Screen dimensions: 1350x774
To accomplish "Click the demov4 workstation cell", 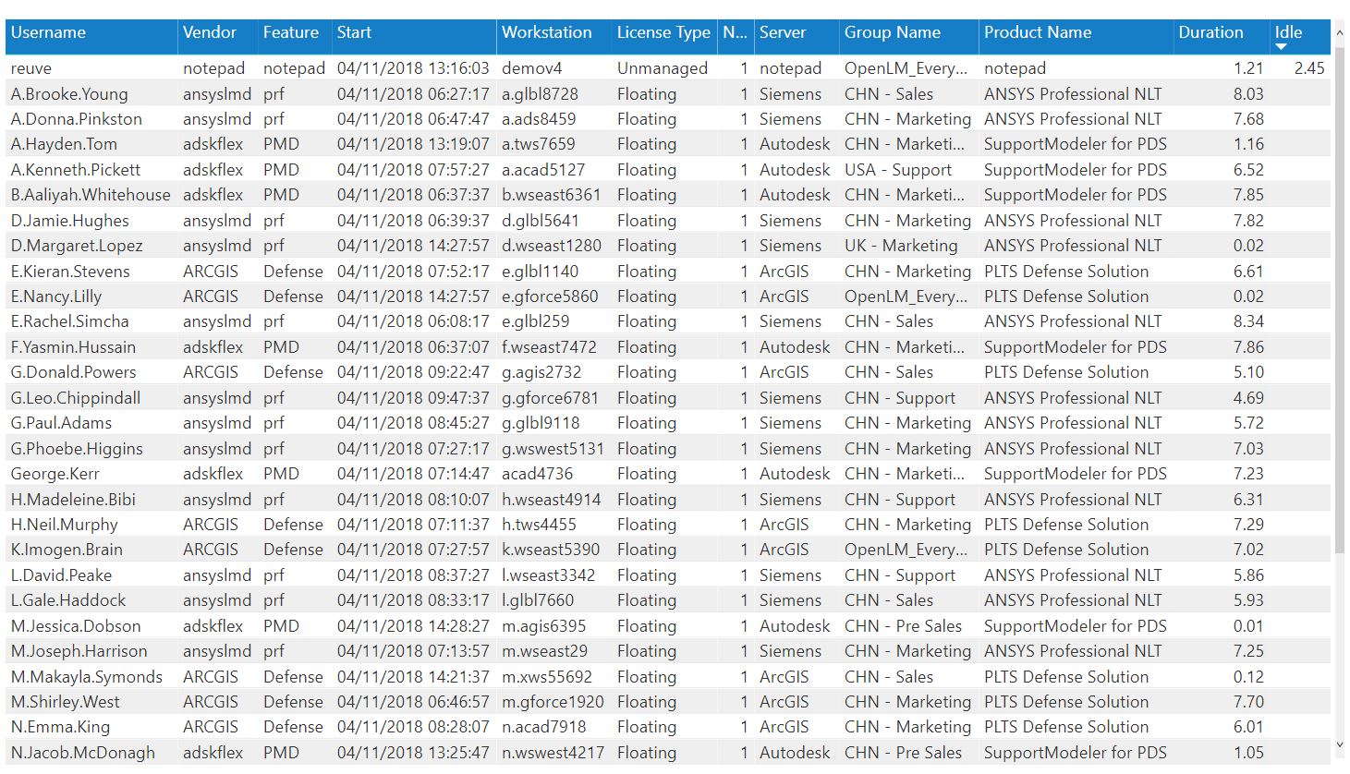I will [x=531, y=68].
